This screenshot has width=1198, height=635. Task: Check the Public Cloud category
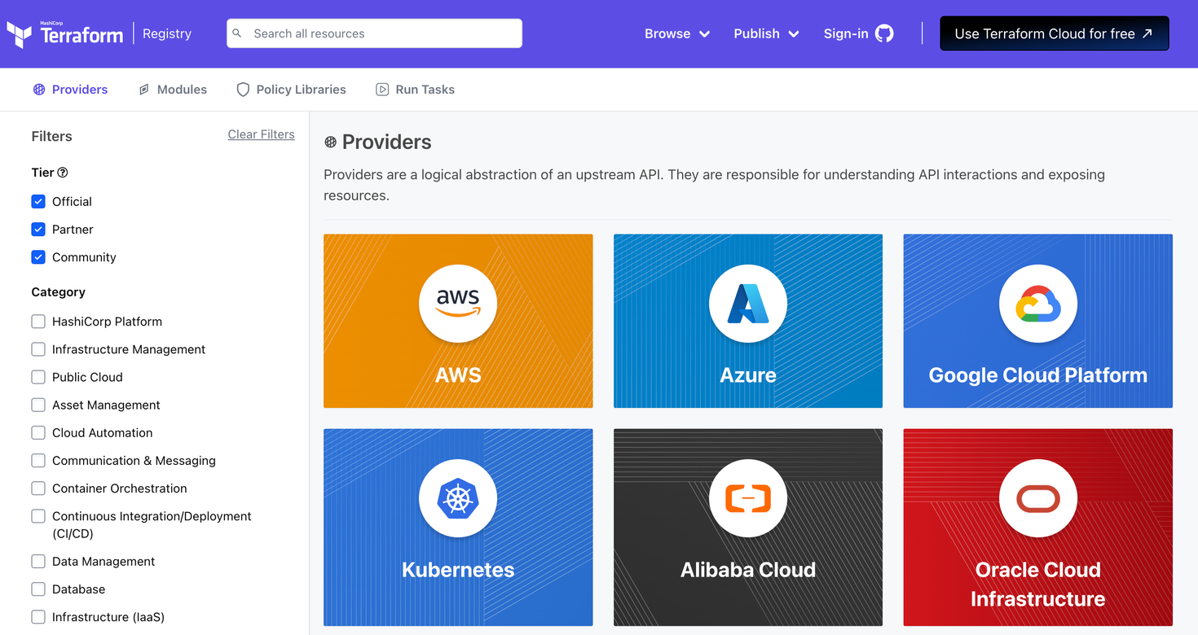tap(38, 377)
